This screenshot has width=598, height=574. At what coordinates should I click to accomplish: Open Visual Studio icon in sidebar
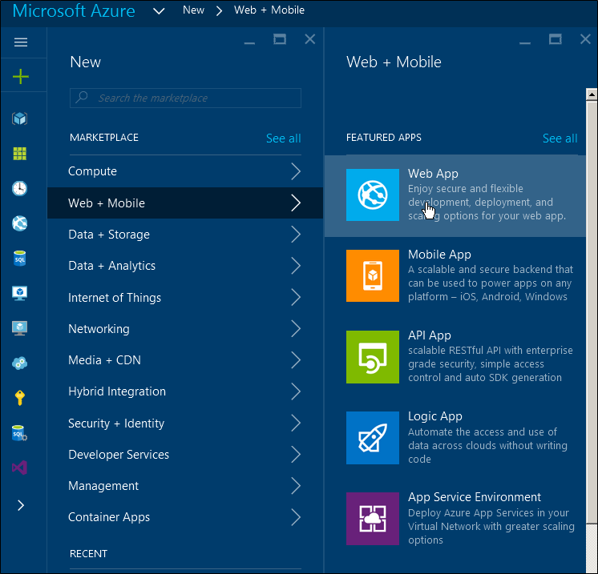click(x=20, y=468)
